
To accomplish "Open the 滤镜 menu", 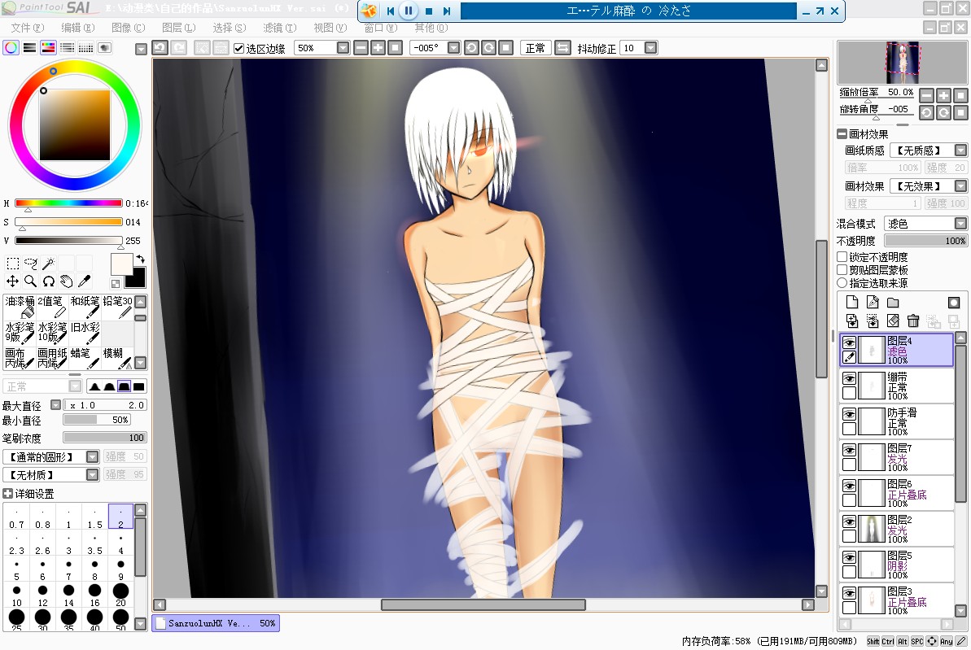I will pos(279,28).
